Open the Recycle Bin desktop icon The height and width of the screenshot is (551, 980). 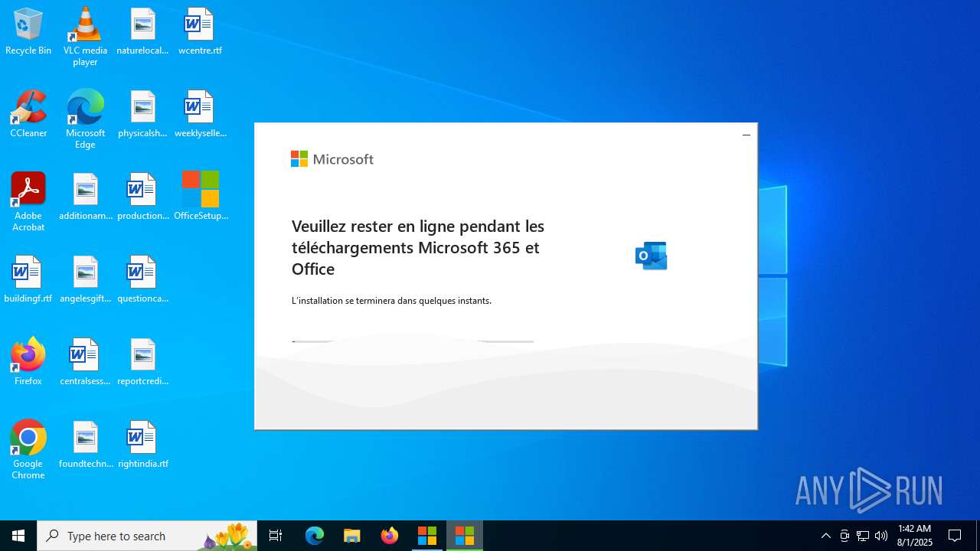click(28, 32)
